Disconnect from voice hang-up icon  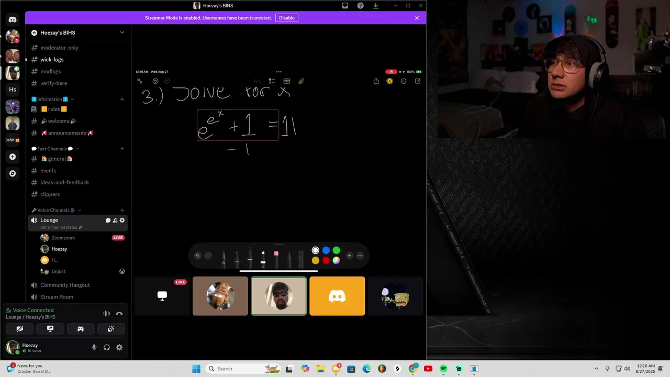pyautogui.click(x=119, y=314)
